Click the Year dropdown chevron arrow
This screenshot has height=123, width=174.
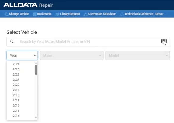coord(35,55)
